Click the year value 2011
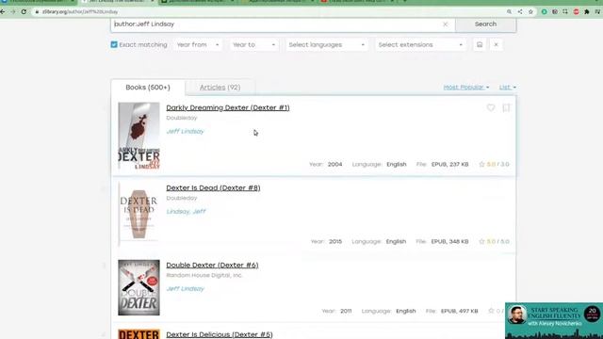The image size is (603, 339). click(346, 311)
